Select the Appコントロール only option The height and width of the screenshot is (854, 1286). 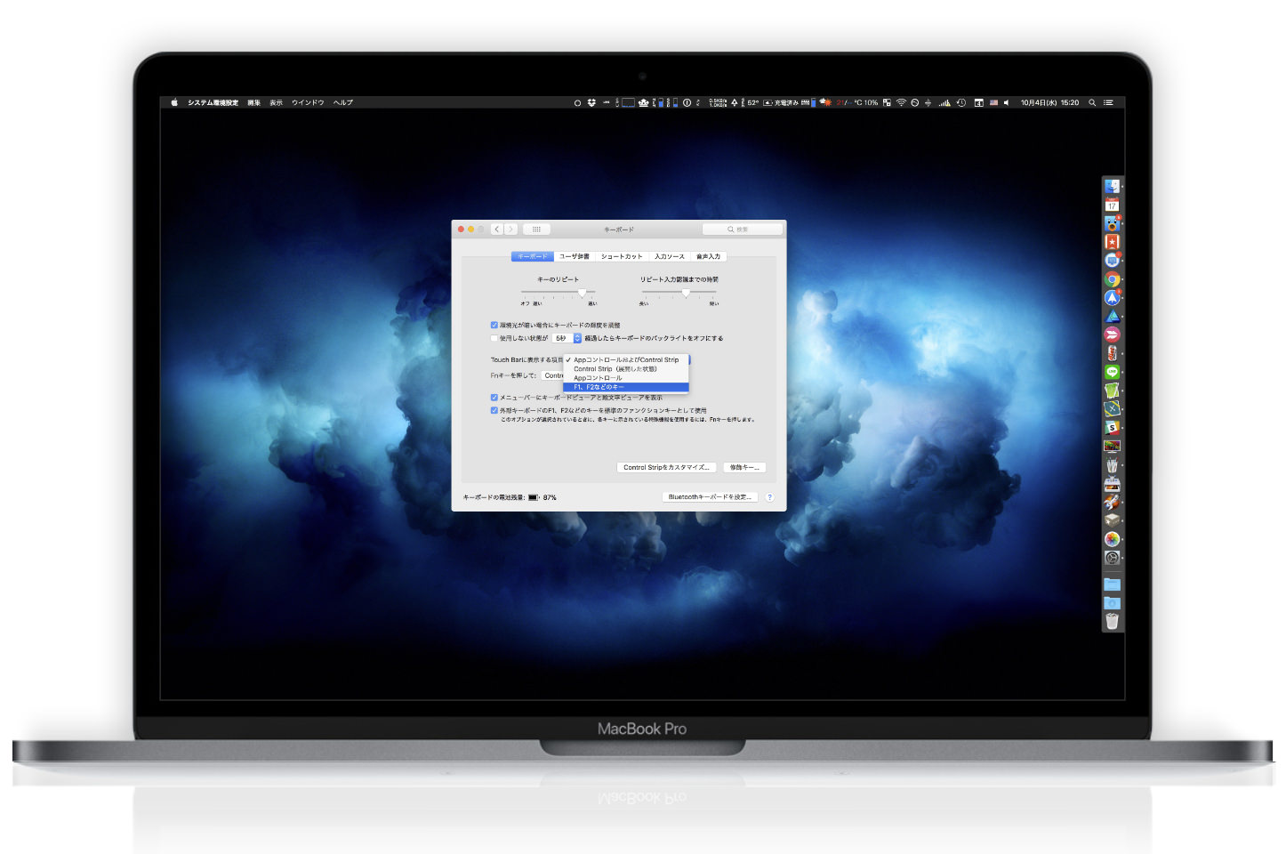point(626,378)
